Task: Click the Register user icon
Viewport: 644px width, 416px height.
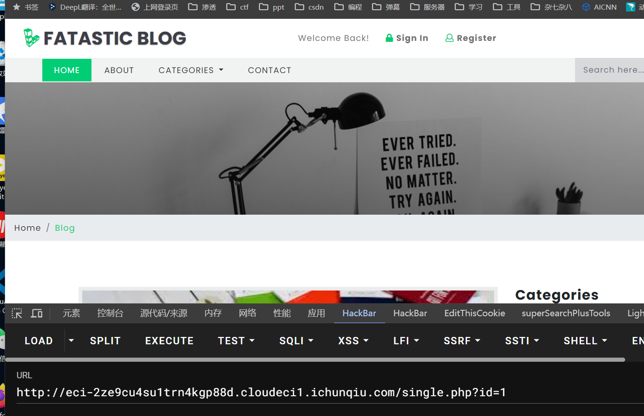Action: coord(449,38)
